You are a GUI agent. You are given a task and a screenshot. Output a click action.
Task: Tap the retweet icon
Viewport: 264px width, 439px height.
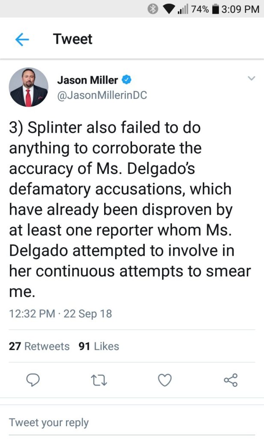click(x=99, y=379)
